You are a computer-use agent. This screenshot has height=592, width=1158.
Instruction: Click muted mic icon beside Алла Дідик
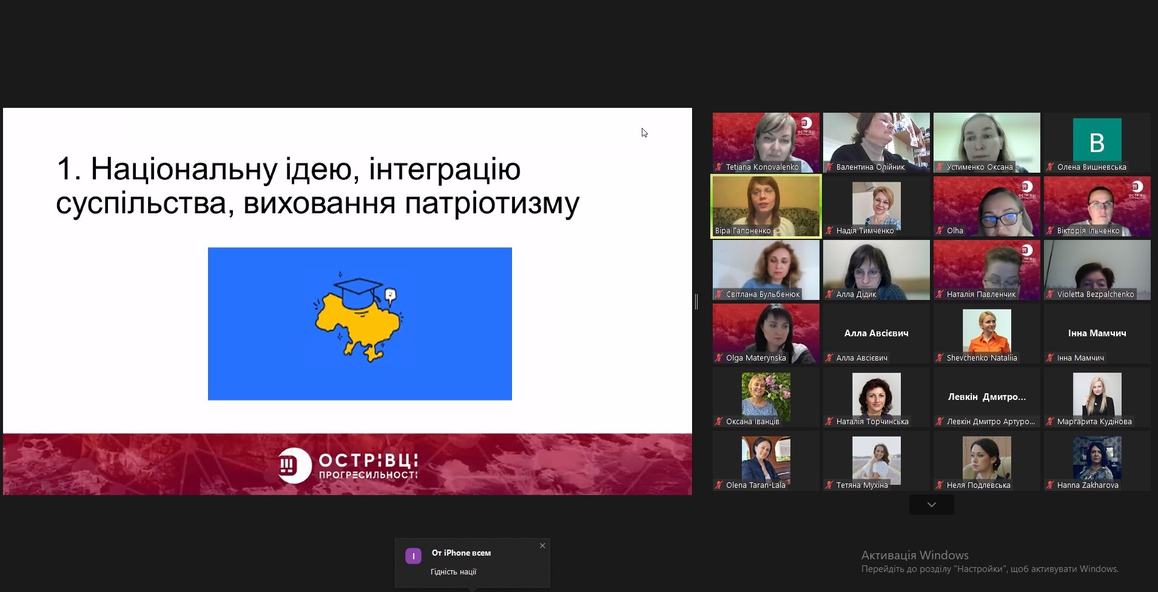[829, 294]
